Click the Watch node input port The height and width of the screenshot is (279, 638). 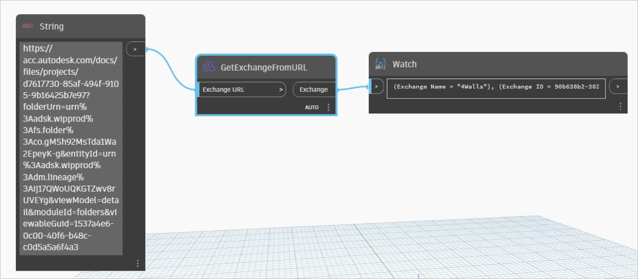coord(376,86)
